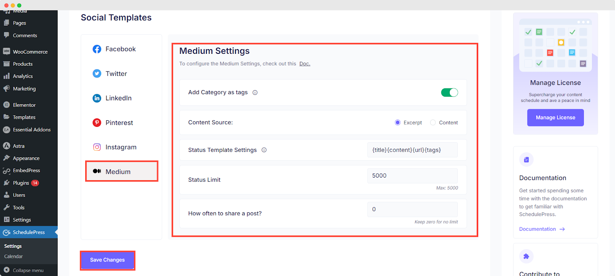Screen dimensions: 615x276
Task: Click the Analytics bar chart icon
Action: tap(7, 76)
